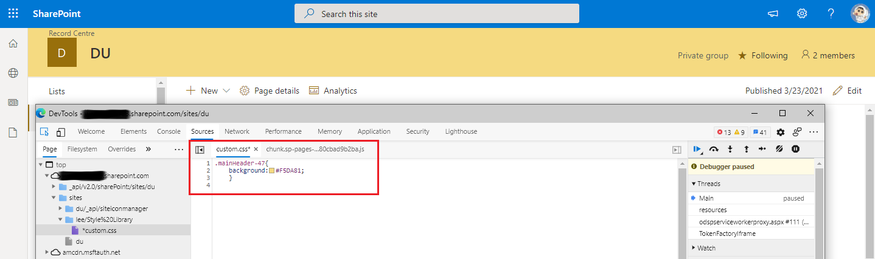Open the user profile avatar
The width and height of the screenshot is (875, 259).
point(860,13)
